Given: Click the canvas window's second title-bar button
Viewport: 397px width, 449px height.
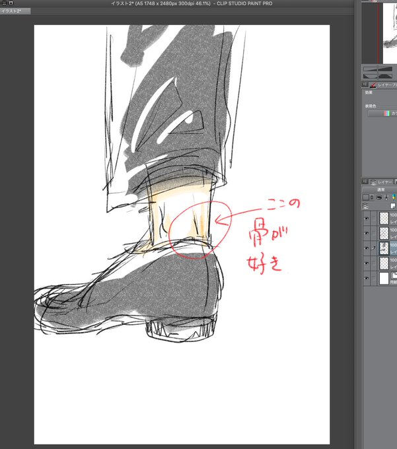Looking at the screenshot, I should [11, 3].
